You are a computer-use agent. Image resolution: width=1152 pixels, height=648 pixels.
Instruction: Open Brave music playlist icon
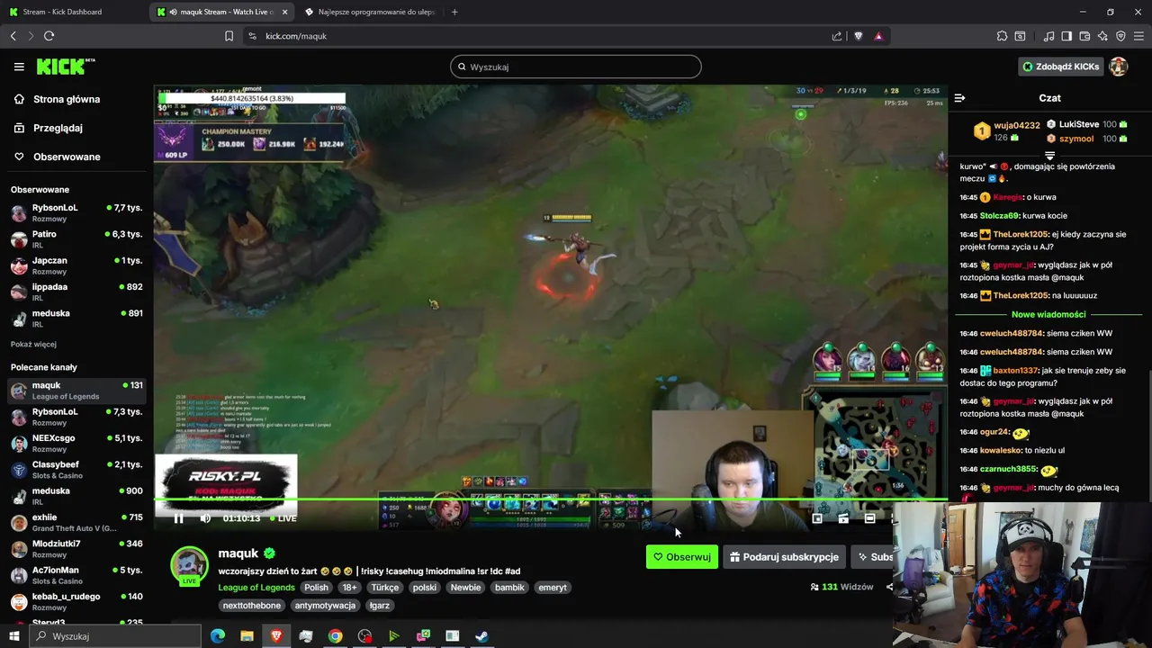point(1048,36)
